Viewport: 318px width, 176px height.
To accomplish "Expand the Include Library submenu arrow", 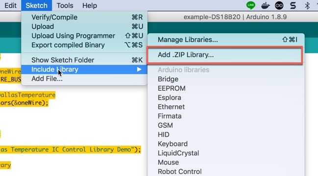I will coord(139,69).
